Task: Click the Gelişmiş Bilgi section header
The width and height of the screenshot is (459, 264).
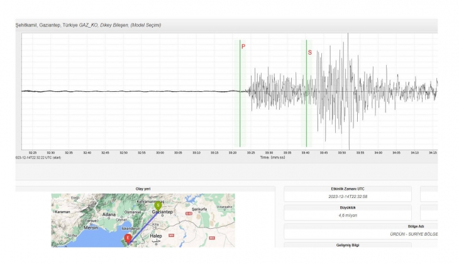Action: 348,245
